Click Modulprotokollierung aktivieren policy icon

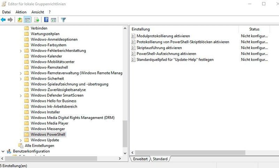133,36
